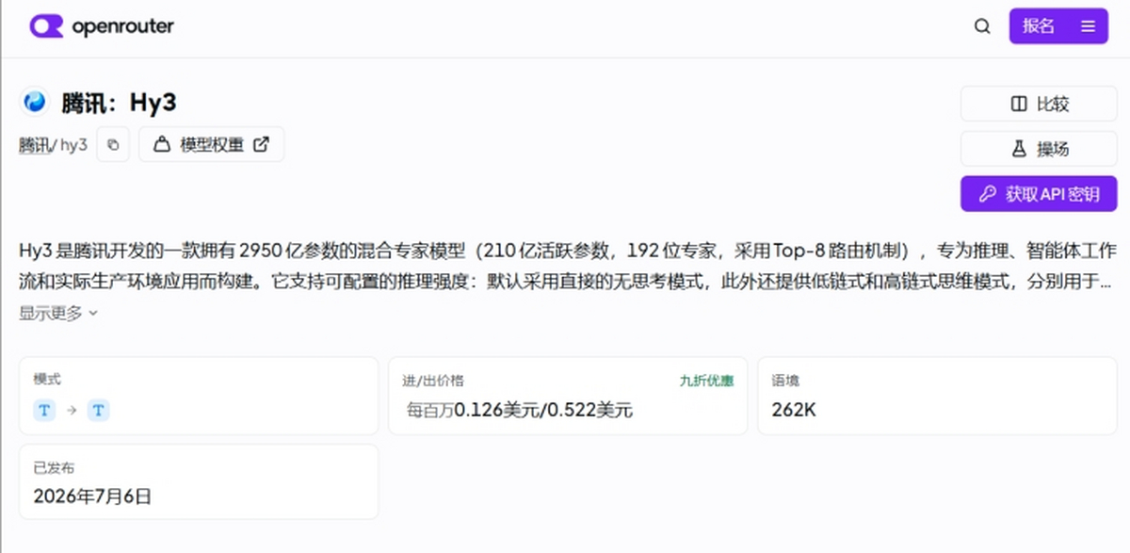Open the hamburger menu icon
1130x553 pixels.
click(x=1088, y=26)
